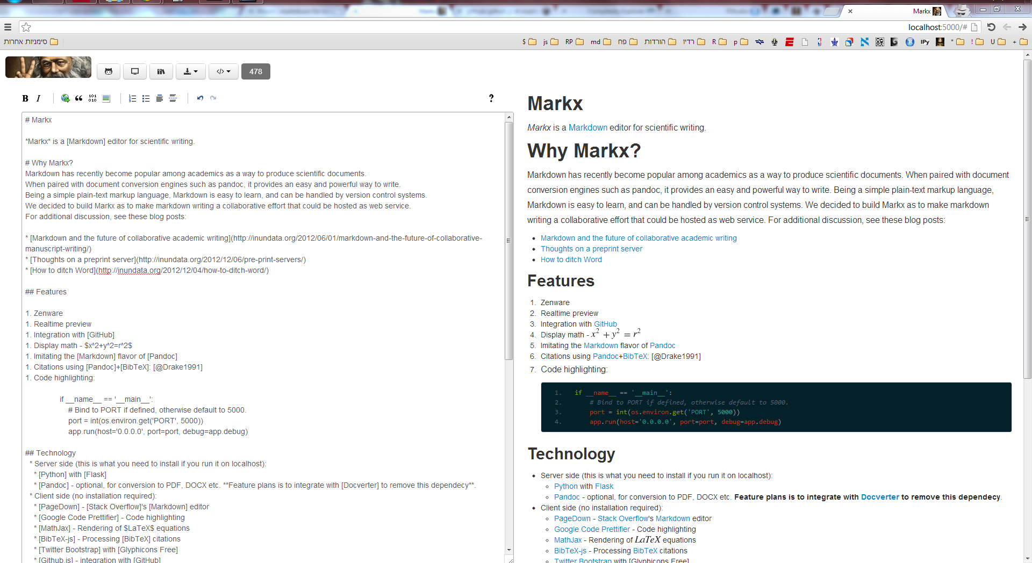
Task: Open the Markdown link in preview intro
Action: [x=588, y=128]
